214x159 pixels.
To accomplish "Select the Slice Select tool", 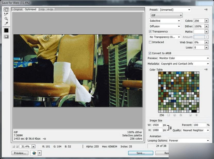I will pyautogui.click(x=6, y=14).
